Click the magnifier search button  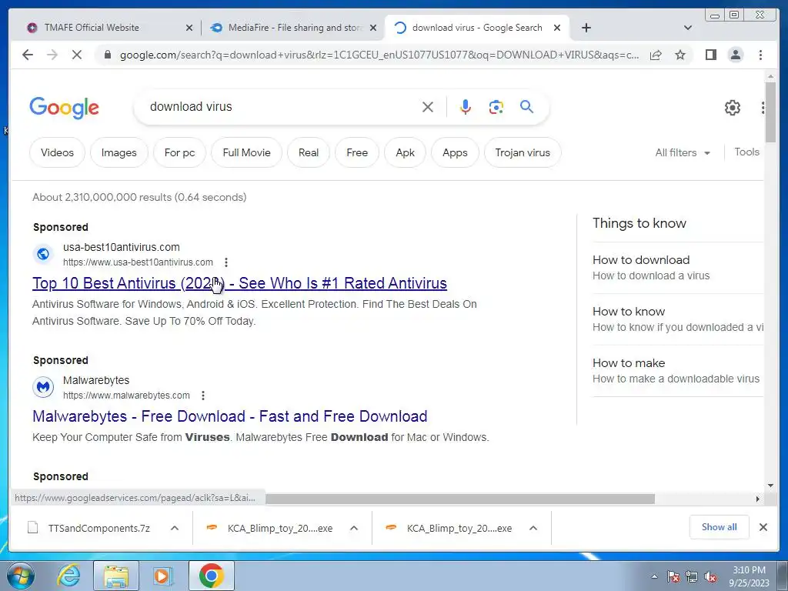[526, 106]
